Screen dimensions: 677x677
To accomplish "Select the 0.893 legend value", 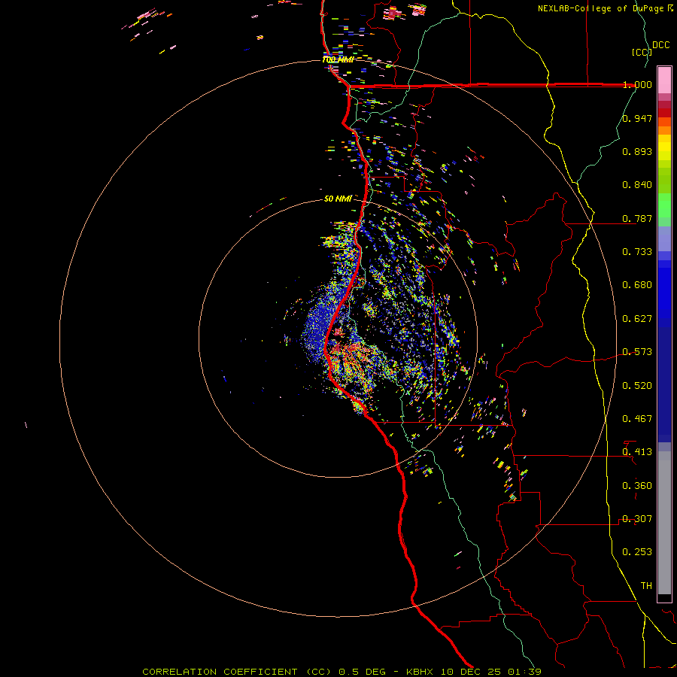I will pyautogui.click(x=637, y=151).
